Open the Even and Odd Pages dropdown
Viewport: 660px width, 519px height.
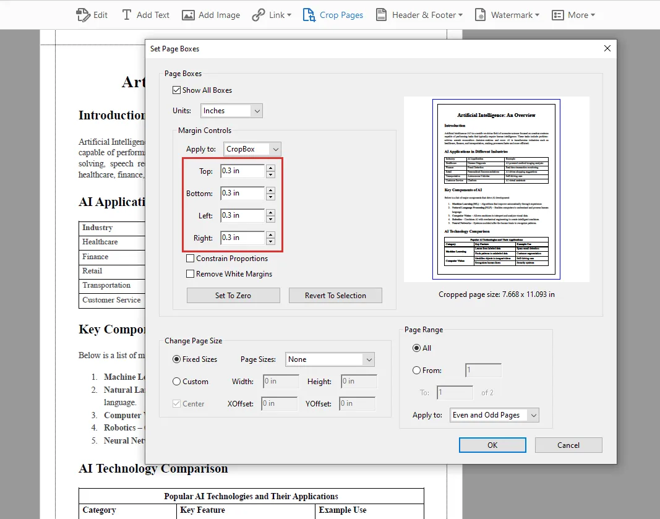[494, 415]
